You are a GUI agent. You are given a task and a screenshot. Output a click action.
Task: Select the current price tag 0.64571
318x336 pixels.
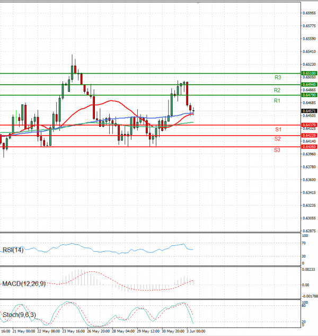coord(309,111)
